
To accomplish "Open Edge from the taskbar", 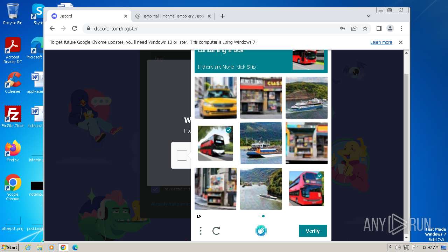I will (x=75, y=247).
